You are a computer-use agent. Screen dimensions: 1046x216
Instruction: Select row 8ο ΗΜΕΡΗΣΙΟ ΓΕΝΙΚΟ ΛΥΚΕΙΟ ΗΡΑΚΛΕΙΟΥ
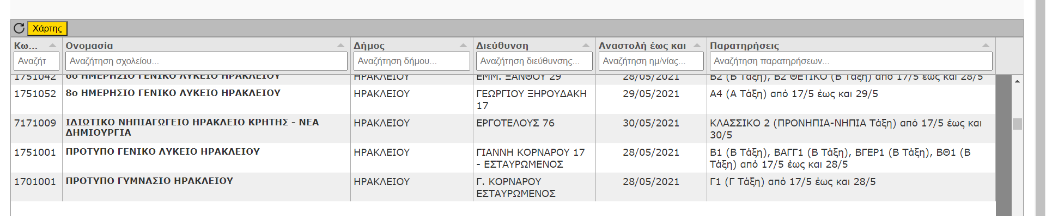point(503,99)
